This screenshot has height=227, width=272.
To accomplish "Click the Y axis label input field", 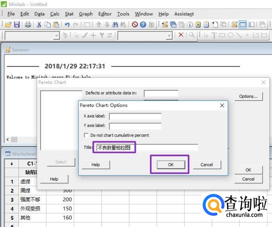I will [135, 126].
